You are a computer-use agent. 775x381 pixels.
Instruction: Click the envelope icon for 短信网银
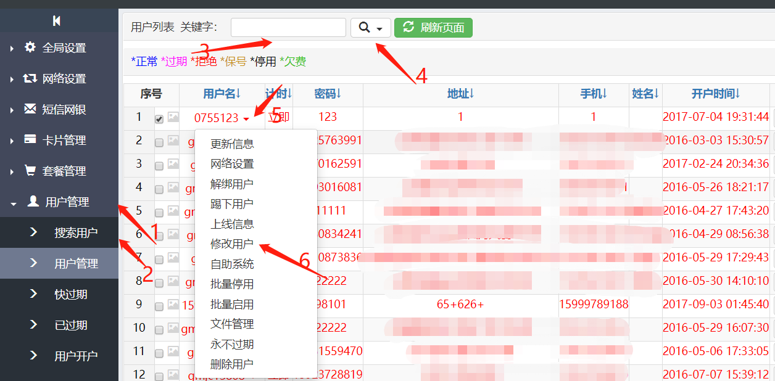click(x=30, y=109)
